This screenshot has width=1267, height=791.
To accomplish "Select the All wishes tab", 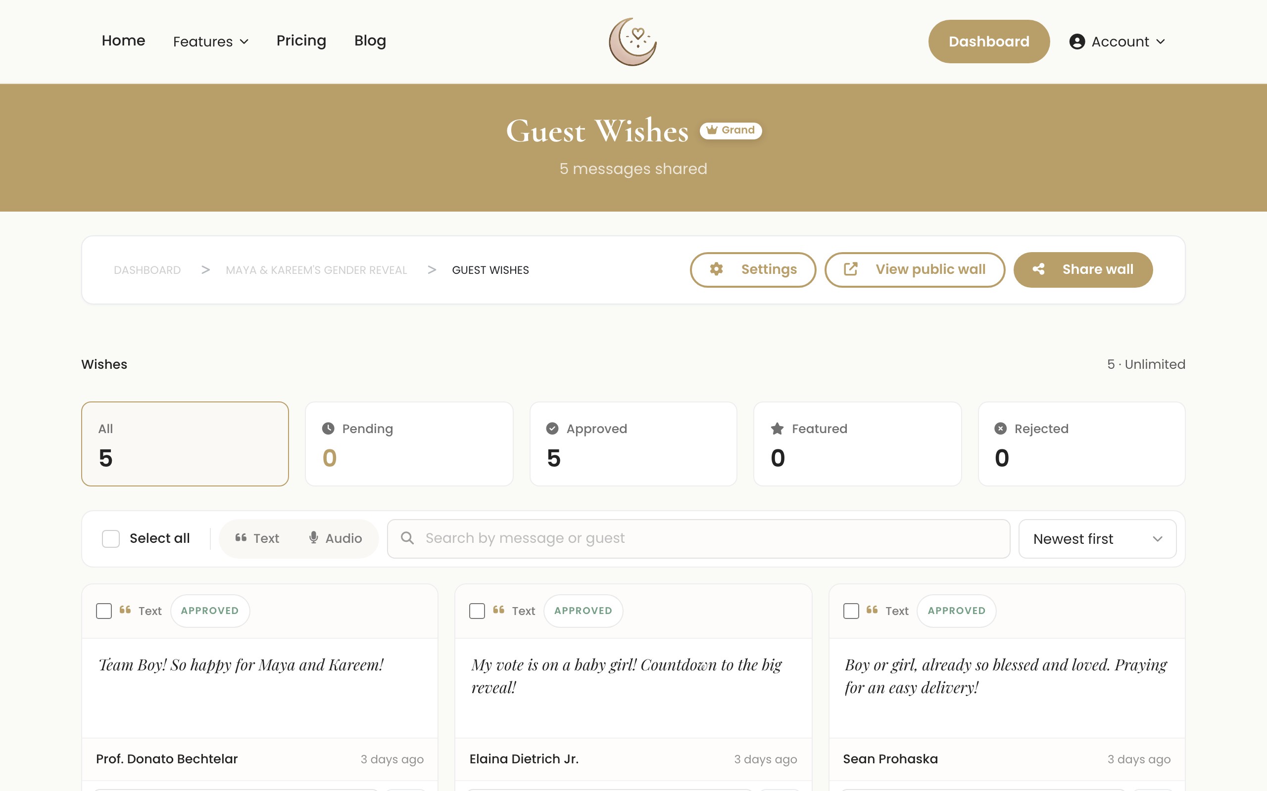I will (185, 443).
